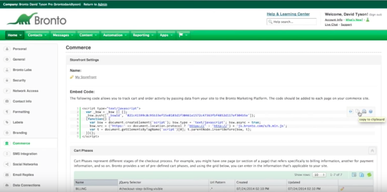
Task: Open the Messages dropdown
Action: point(63,35)
